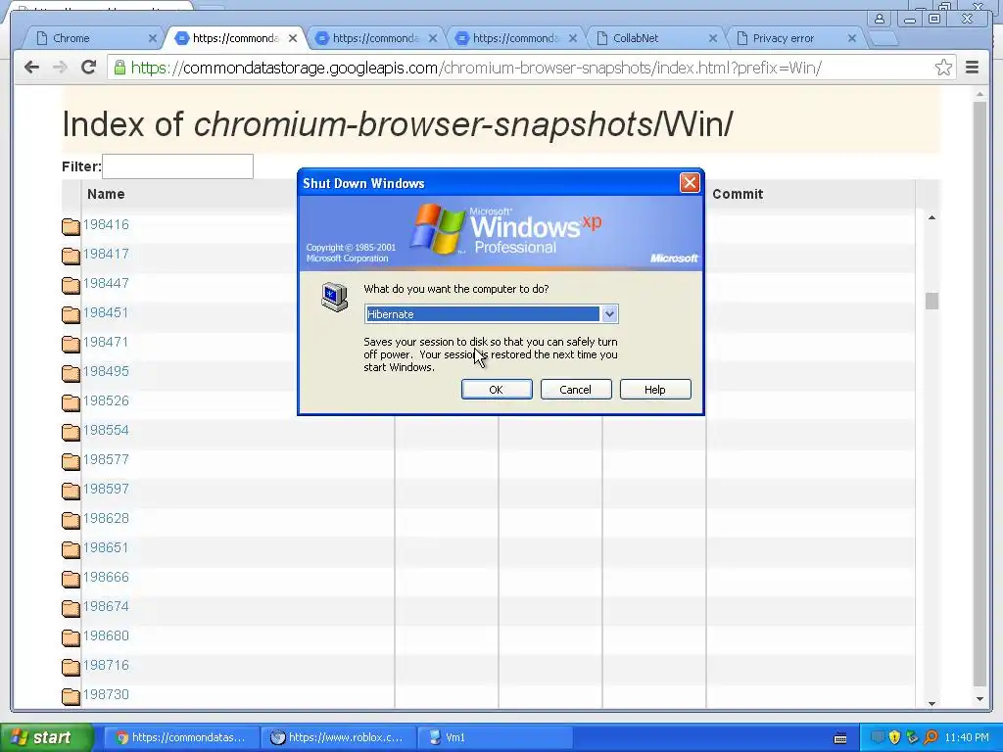Confirm hibernate with the OK button

497,390
